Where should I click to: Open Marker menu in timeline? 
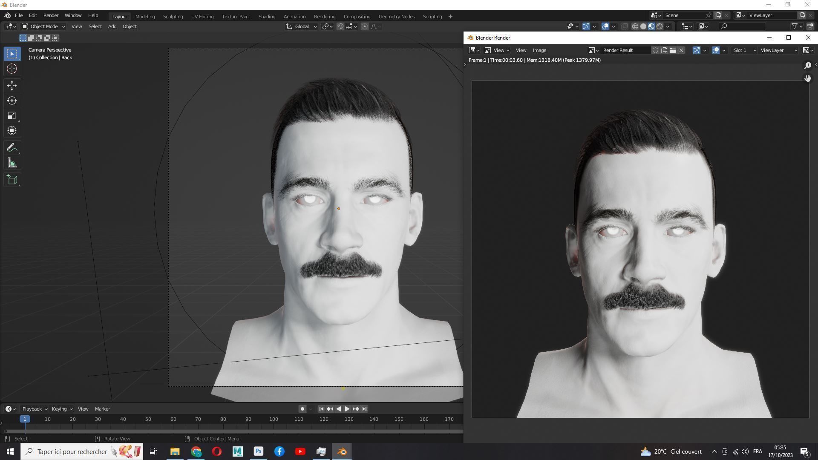[102, 409]
